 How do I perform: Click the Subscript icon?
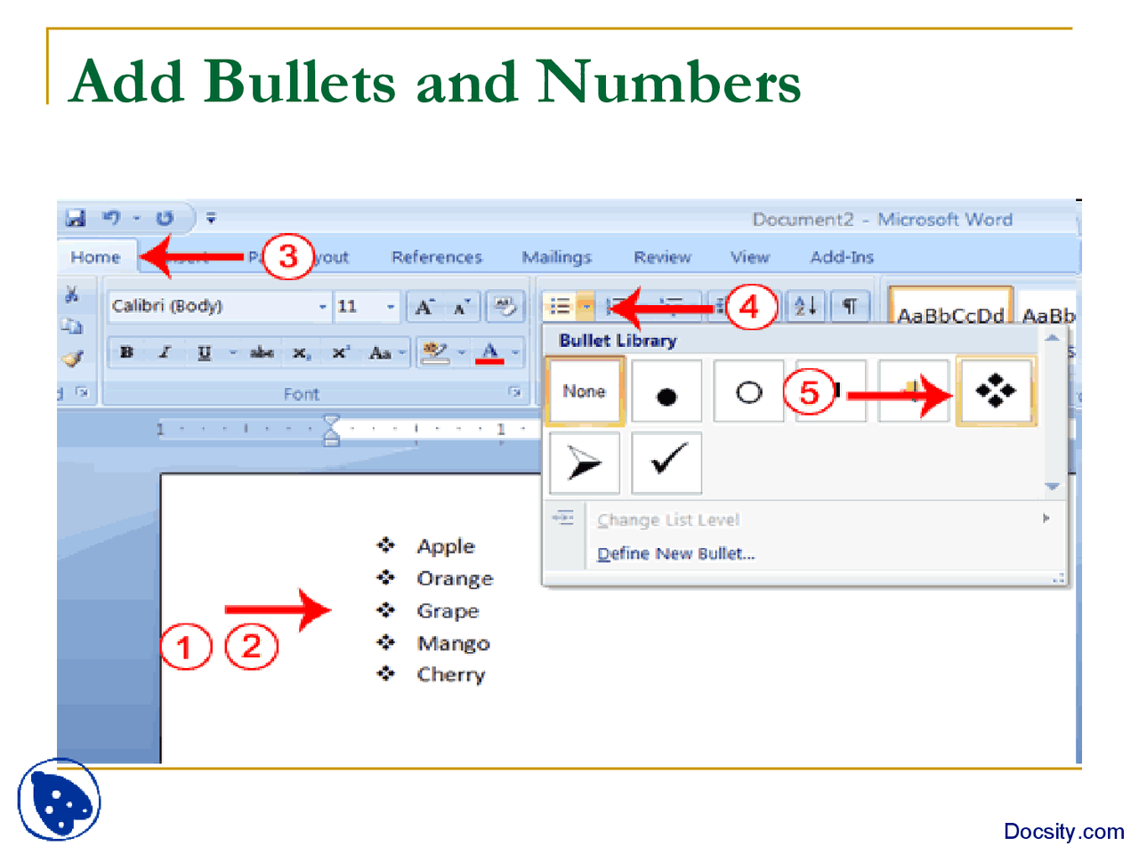point(300,352)
